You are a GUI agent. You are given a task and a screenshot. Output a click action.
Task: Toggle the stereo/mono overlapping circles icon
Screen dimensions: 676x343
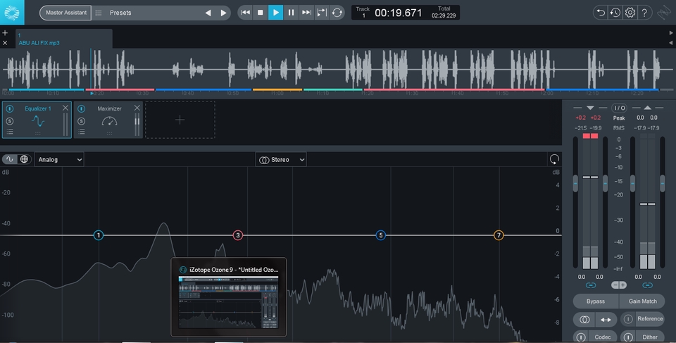[584, 319]
